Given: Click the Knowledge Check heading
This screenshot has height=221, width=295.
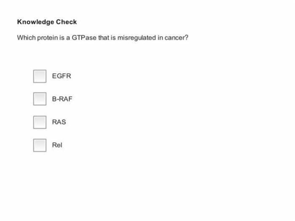Looking at the screenshot, I should click(x=47, y=22).
